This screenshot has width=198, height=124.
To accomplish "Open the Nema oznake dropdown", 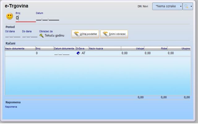I will (167, 6).
